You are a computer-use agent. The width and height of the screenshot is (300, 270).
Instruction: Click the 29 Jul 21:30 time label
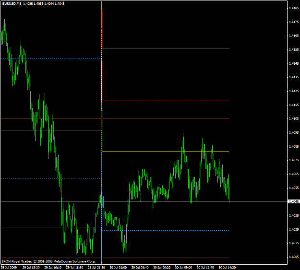pyautogui.click(x=96, y=267)
